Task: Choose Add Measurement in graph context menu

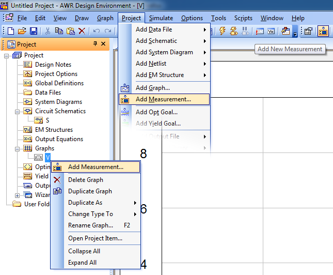Action: (x=96, y=167)
